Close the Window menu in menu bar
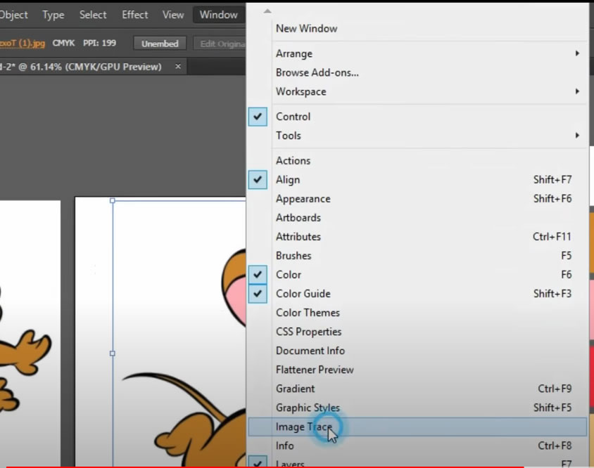Image resolution: width=594 pixels, height=468 pixels. 219,15
